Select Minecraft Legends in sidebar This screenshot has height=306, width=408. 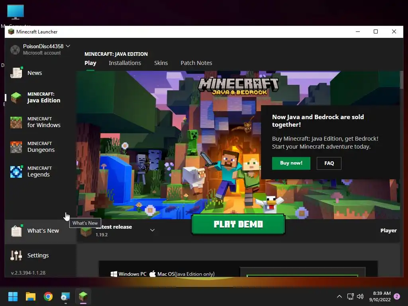[x=41, y=172]
